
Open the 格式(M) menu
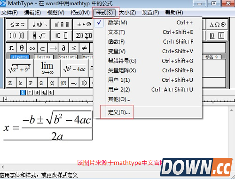(x=80, y=13)
